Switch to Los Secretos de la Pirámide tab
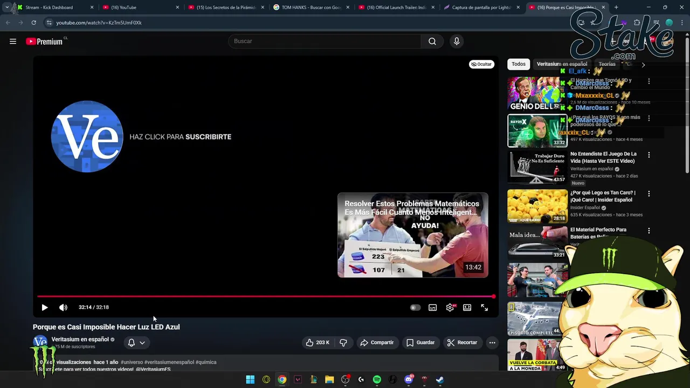This screenshot has width=690, height=388. click(x=226, y=8)
